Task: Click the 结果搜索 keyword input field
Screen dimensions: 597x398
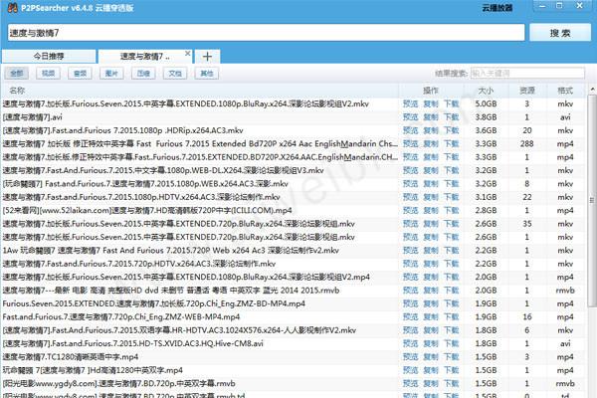Action: click(x=527, y=73)
